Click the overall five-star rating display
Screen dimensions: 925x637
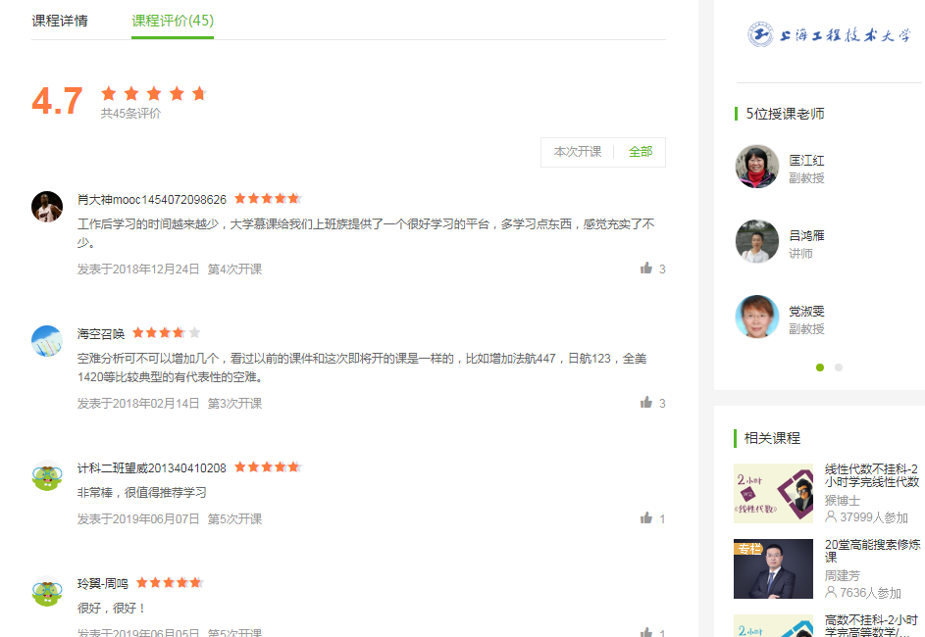[x=153, y=93]
